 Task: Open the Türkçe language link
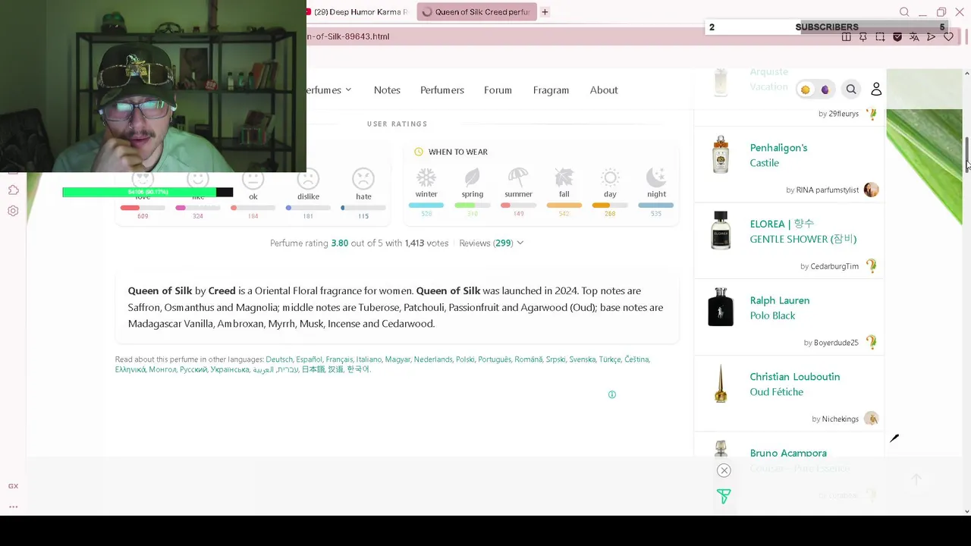pyautogui.click(x=610, y=359)
